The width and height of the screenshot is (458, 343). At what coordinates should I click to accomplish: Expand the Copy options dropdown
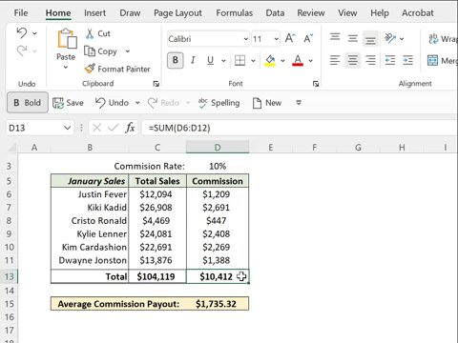tap(128, 51)
